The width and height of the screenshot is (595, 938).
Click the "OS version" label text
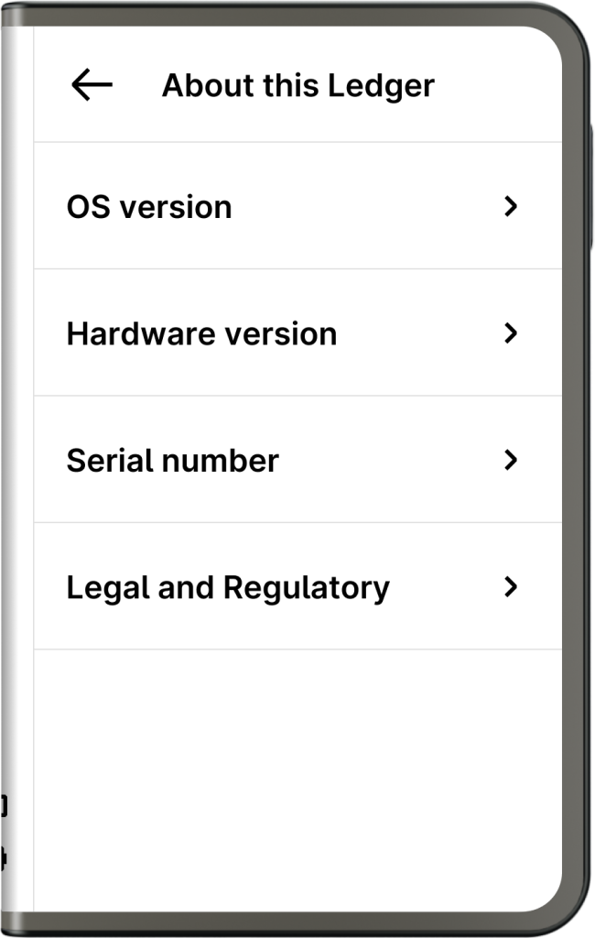click(149, 207)
